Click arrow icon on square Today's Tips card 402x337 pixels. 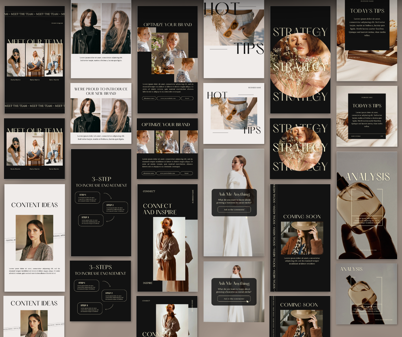pyautogui.click(x=381, y=136)
